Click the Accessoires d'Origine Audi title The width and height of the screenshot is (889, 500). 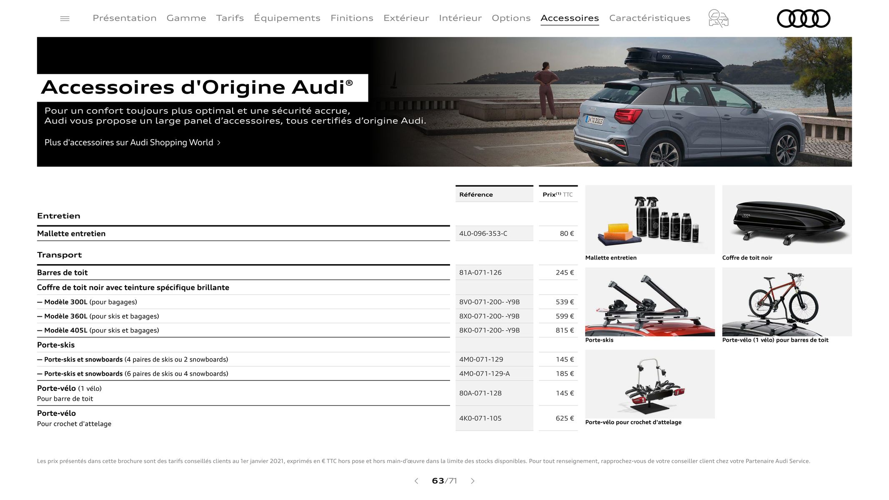[197, 87]
